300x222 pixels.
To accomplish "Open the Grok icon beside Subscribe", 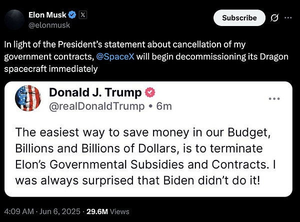I will point(274,18).
